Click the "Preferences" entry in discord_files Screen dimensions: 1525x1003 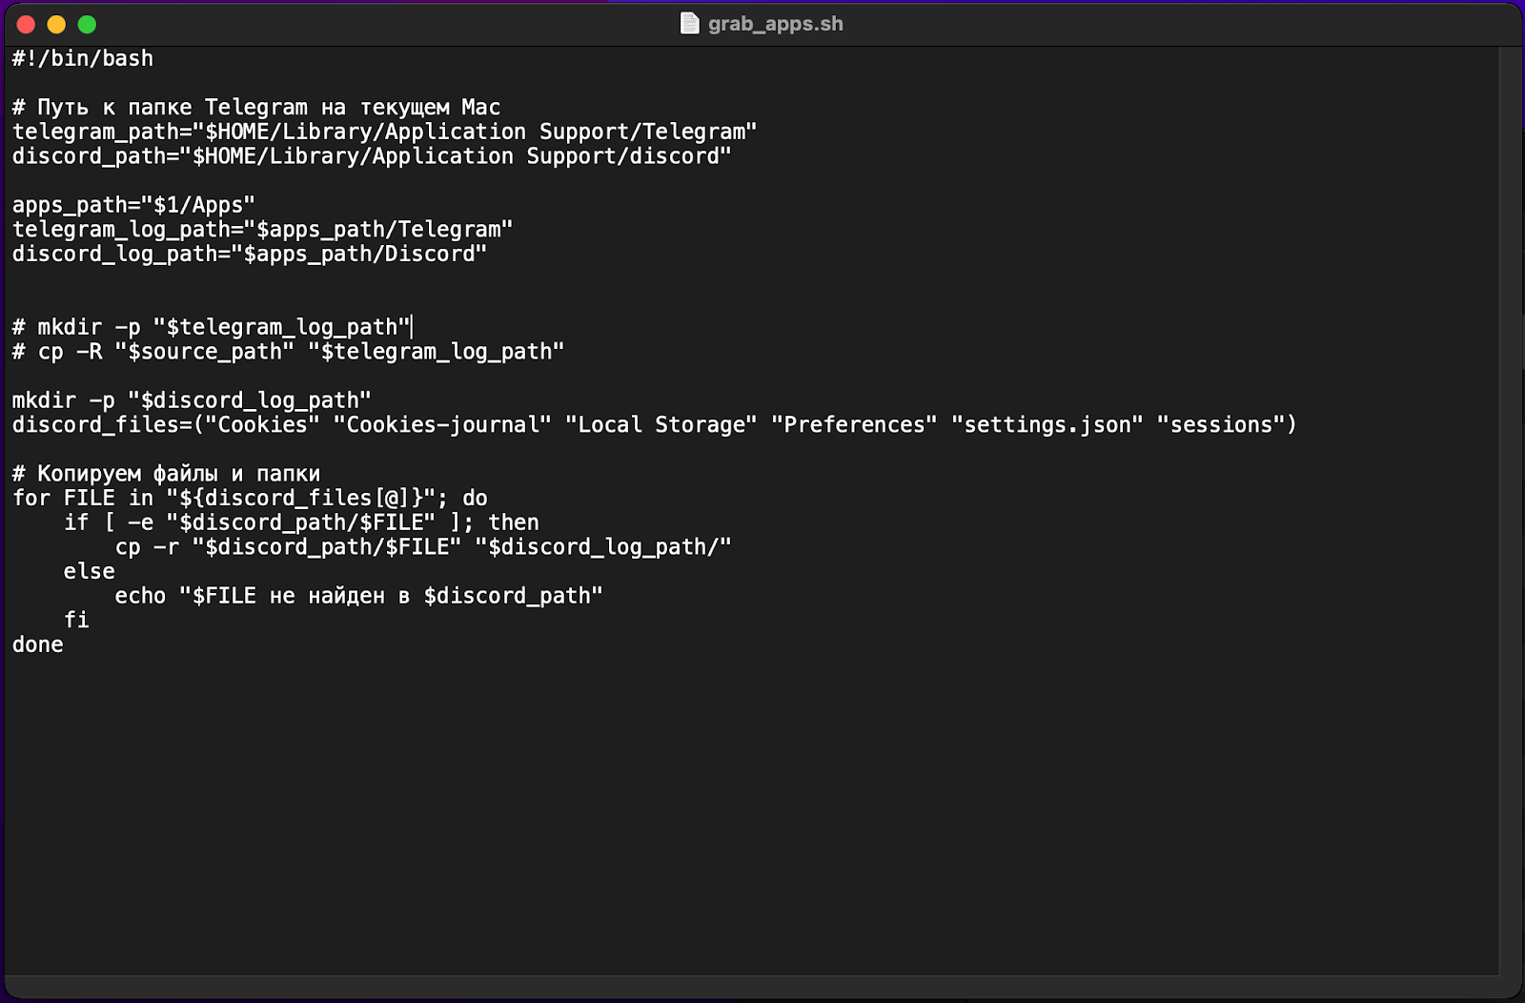[854, 425]
